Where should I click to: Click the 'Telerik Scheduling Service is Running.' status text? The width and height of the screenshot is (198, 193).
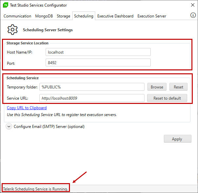[35, 189]
